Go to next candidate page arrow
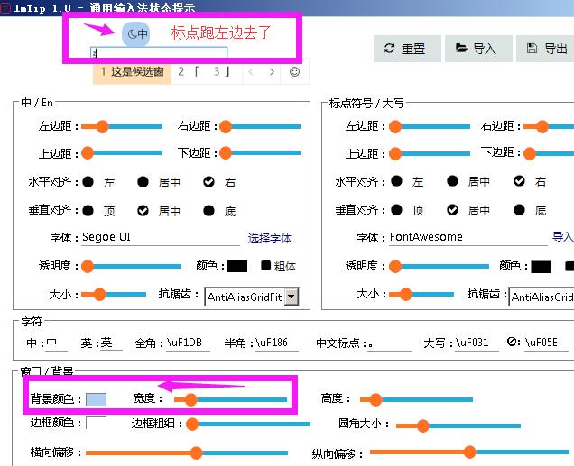 (272, 71)
